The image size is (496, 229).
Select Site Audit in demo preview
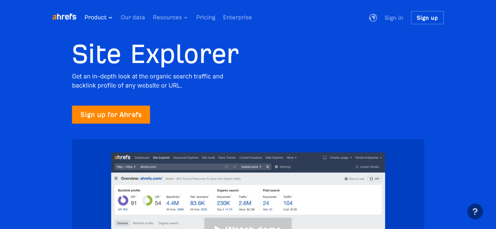208,157
